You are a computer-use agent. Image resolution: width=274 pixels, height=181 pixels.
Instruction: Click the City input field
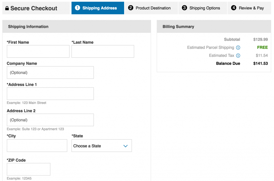click(x=37, y=146)
